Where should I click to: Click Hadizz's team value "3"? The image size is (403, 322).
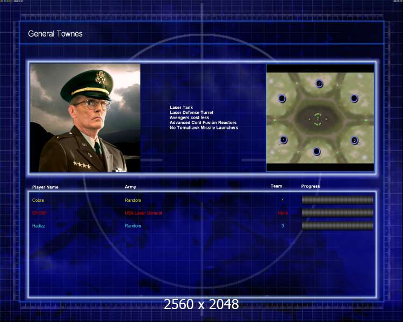click(283, 226)
